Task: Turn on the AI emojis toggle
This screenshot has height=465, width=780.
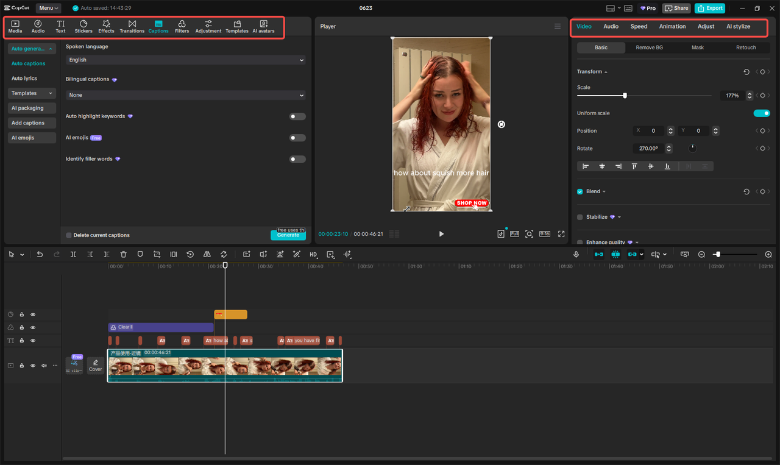Action: [x=297, y=137]
